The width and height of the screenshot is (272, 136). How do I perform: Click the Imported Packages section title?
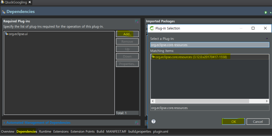pyautogui.click(x=160, y=21)
